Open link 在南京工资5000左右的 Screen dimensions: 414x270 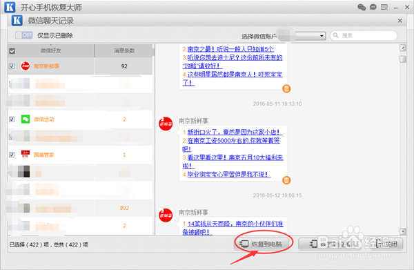(x=231, y=144)
